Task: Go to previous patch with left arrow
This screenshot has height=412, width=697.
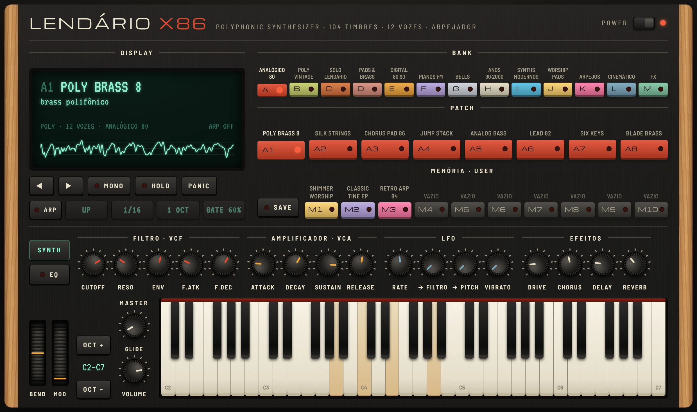Action: [41, 186]
